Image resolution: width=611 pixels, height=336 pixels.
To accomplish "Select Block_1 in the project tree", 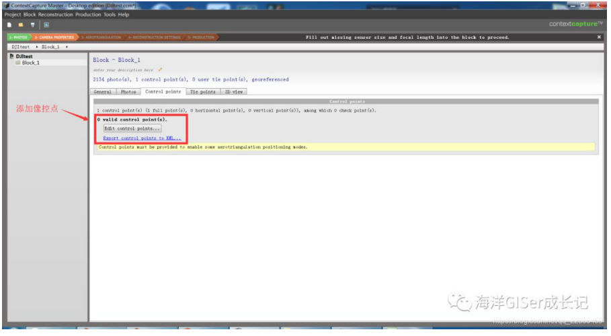I will [x=30, y=62].
